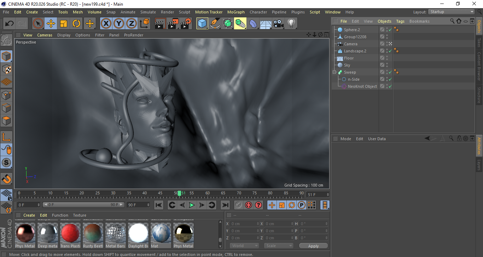This screenshot has height=257, width=483.
Task: Click the X position stepper arrows
Action: pos(258,224)
